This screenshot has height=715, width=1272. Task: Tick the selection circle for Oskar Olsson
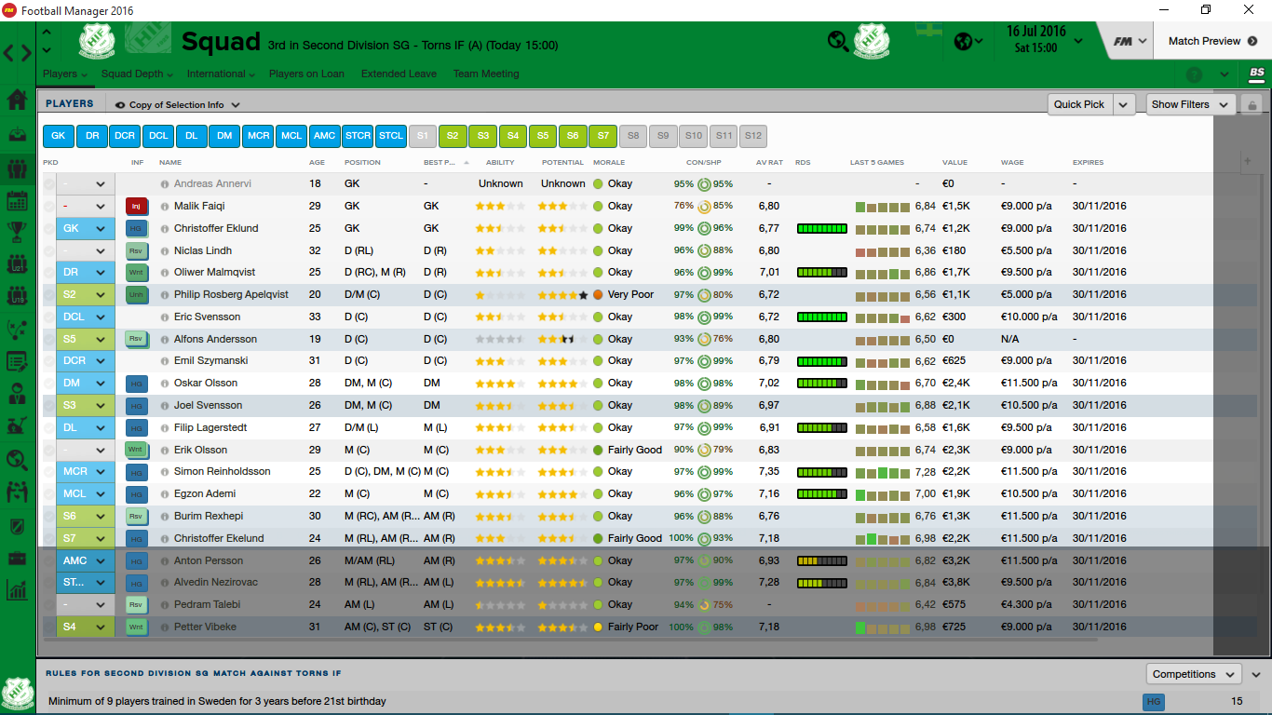(x=49, y=384)
